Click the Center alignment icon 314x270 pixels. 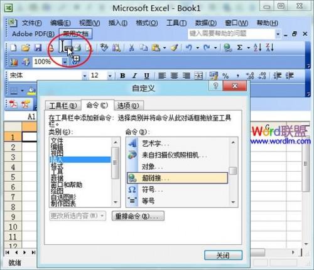[174, 76]
